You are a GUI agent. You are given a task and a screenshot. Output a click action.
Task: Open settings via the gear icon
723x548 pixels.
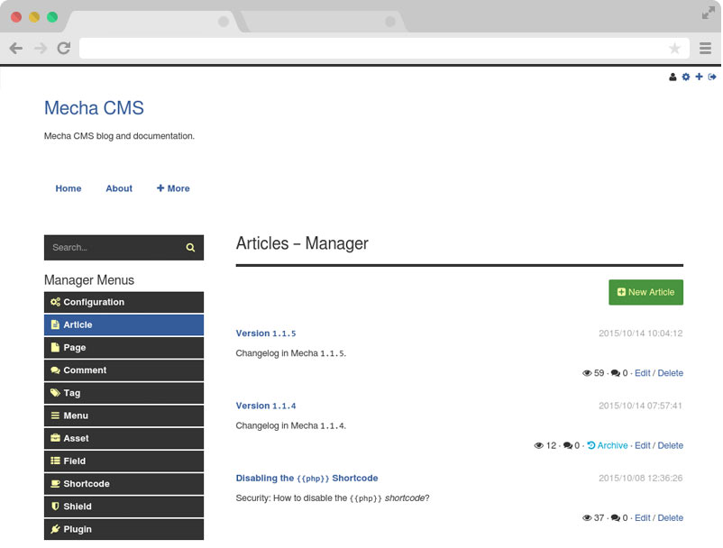(x=686, y=77)
